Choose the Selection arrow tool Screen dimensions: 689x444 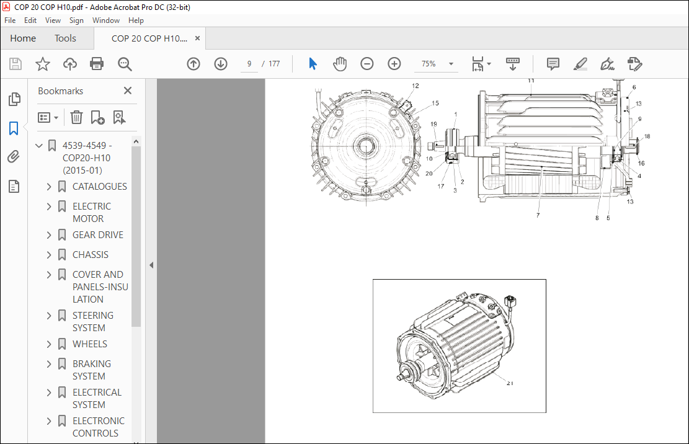pyautogui.click(x=313, y=64)
